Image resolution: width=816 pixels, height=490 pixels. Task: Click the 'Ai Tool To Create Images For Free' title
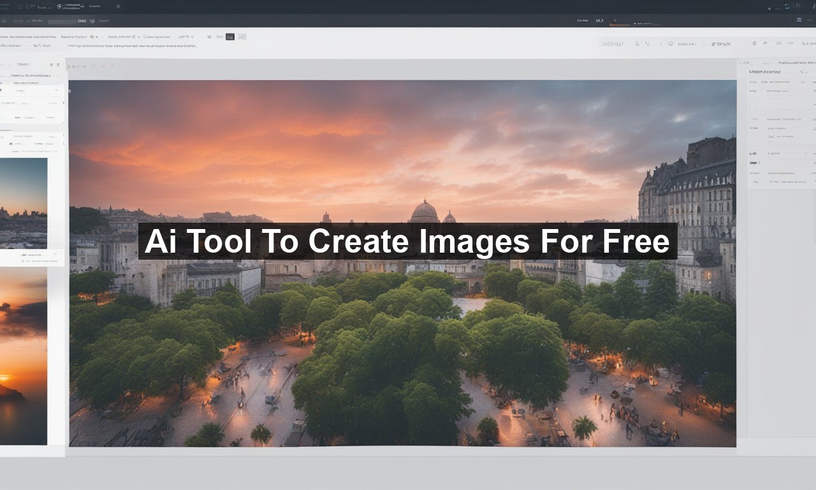pyautogui.click(x=407, y=242)
